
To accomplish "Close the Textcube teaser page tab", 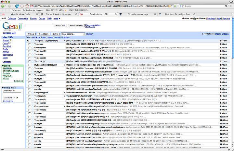I will tap(155, 14).
